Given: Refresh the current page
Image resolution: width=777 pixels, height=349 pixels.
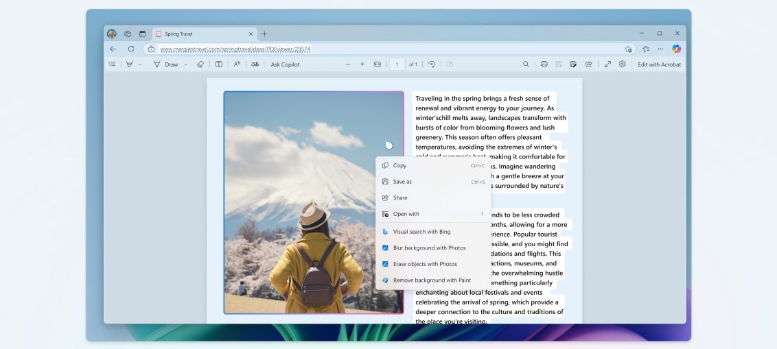Looking at the screenshot, I should [131, 49].
